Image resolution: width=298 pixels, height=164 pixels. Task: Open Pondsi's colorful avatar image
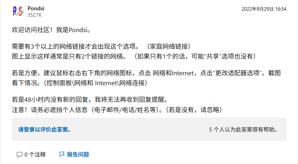(x=18, y=11)
